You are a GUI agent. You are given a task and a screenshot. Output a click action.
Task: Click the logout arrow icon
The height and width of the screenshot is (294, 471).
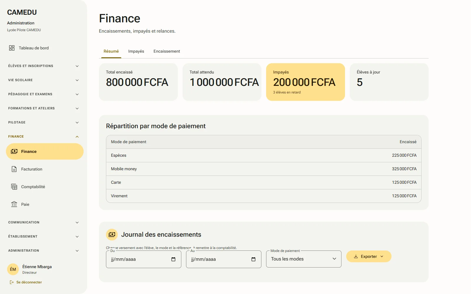click(x=12, y=282)
